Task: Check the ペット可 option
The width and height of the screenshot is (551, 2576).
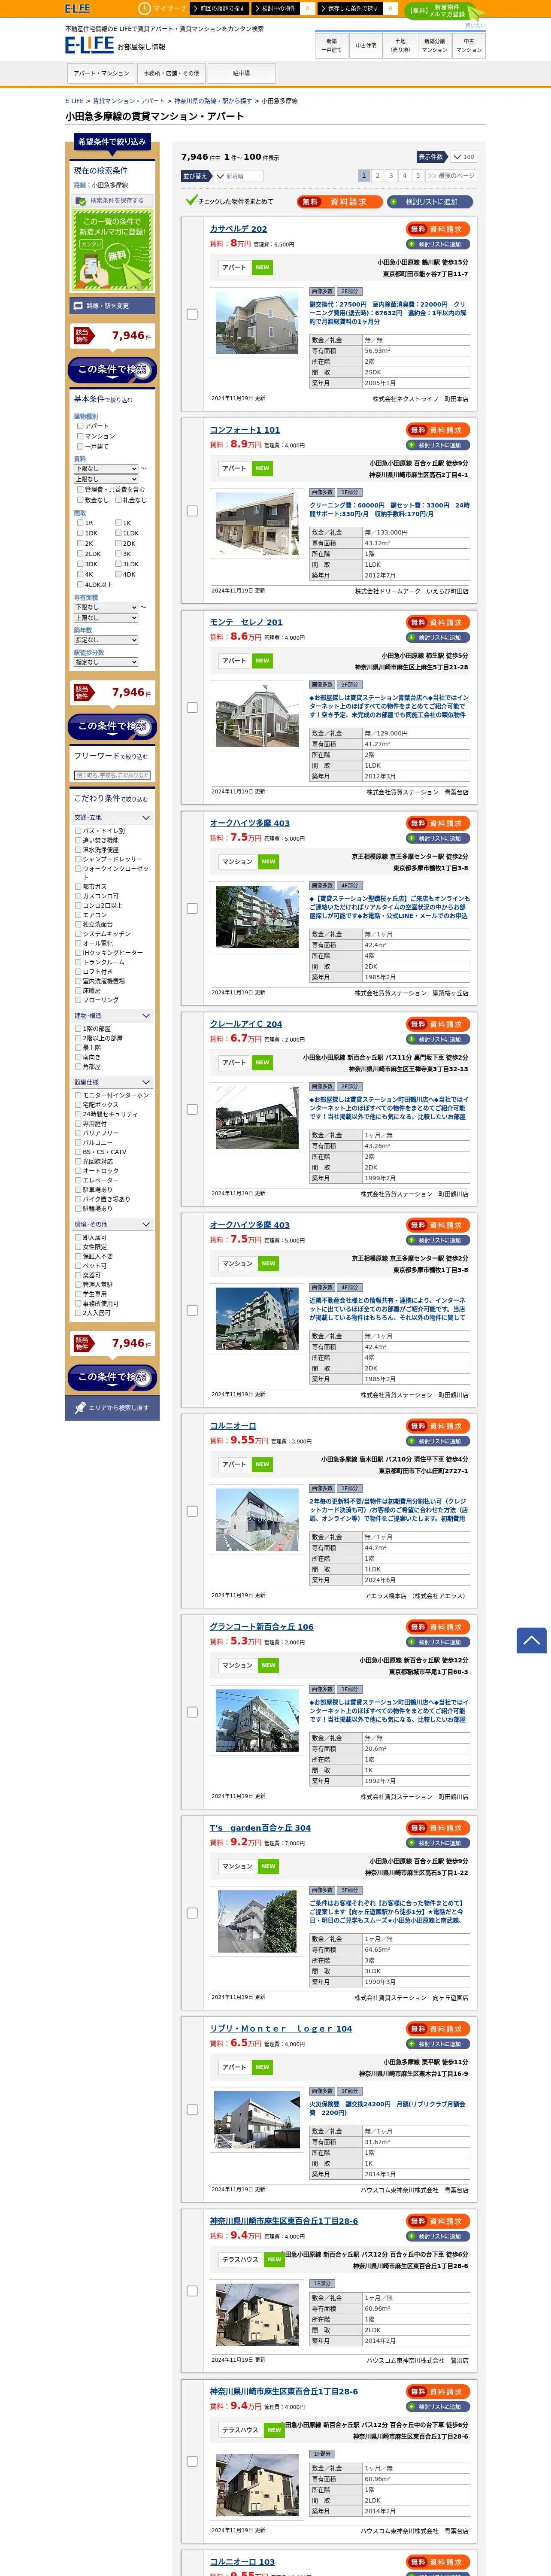Action: [x=78, y=1266]
